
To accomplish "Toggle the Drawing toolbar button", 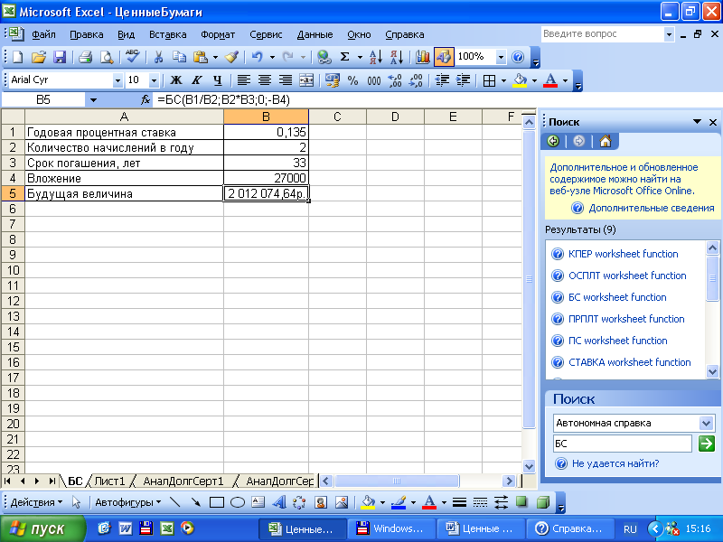I will point(444,57).
